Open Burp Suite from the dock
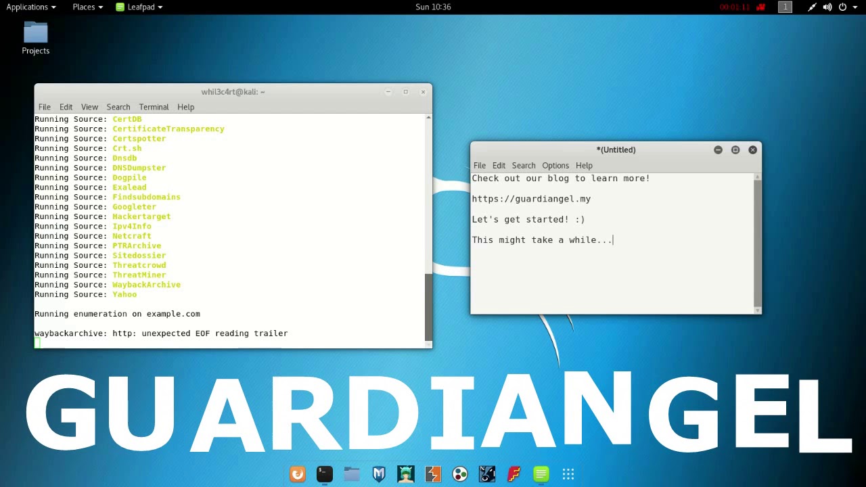The image size is (866, 487). pyautogui.click(x=433, y=474)
